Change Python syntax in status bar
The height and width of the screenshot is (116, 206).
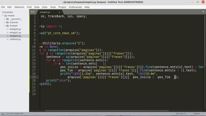(x=197, y=114)
